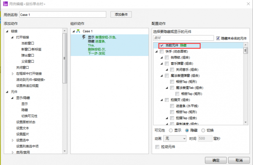Collapse the 拍摄页 (组合) node
The height and width of the screenshot is (165, 253).
(x=161, y=100)
